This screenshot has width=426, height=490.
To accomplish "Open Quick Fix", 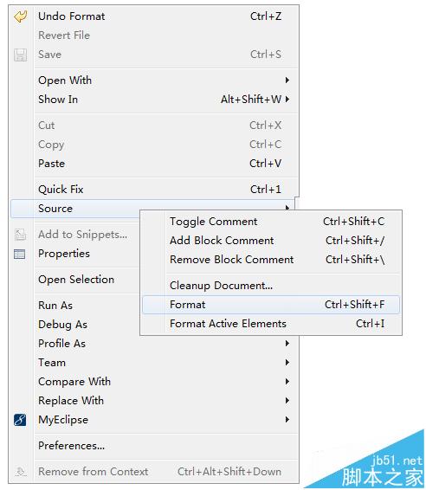I will (x=154, y=190).
